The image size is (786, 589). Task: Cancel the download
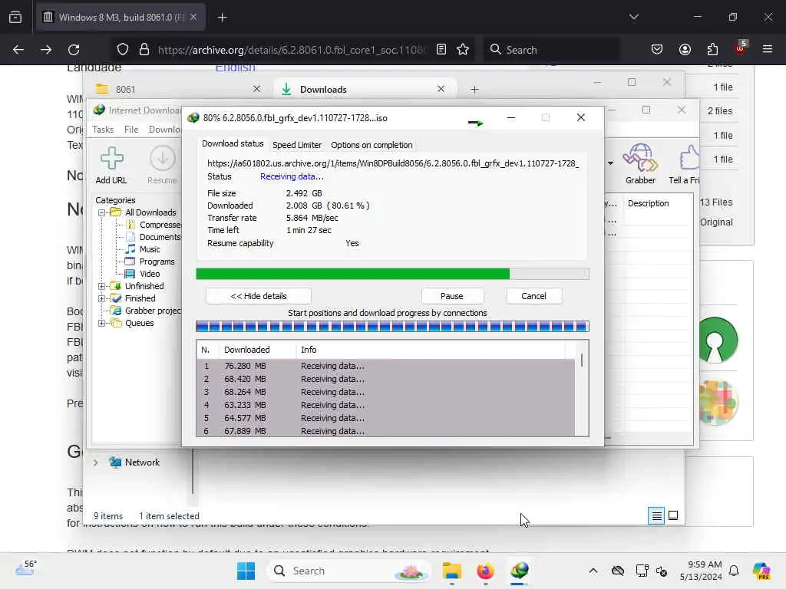533,296
